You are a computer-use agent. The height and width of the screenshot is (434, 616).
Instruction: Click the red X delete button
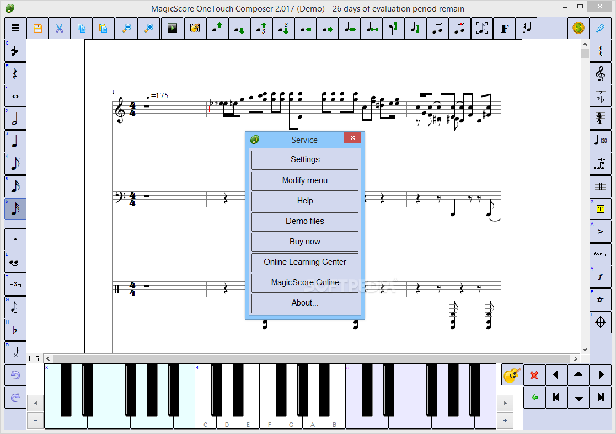pos(534,375)
